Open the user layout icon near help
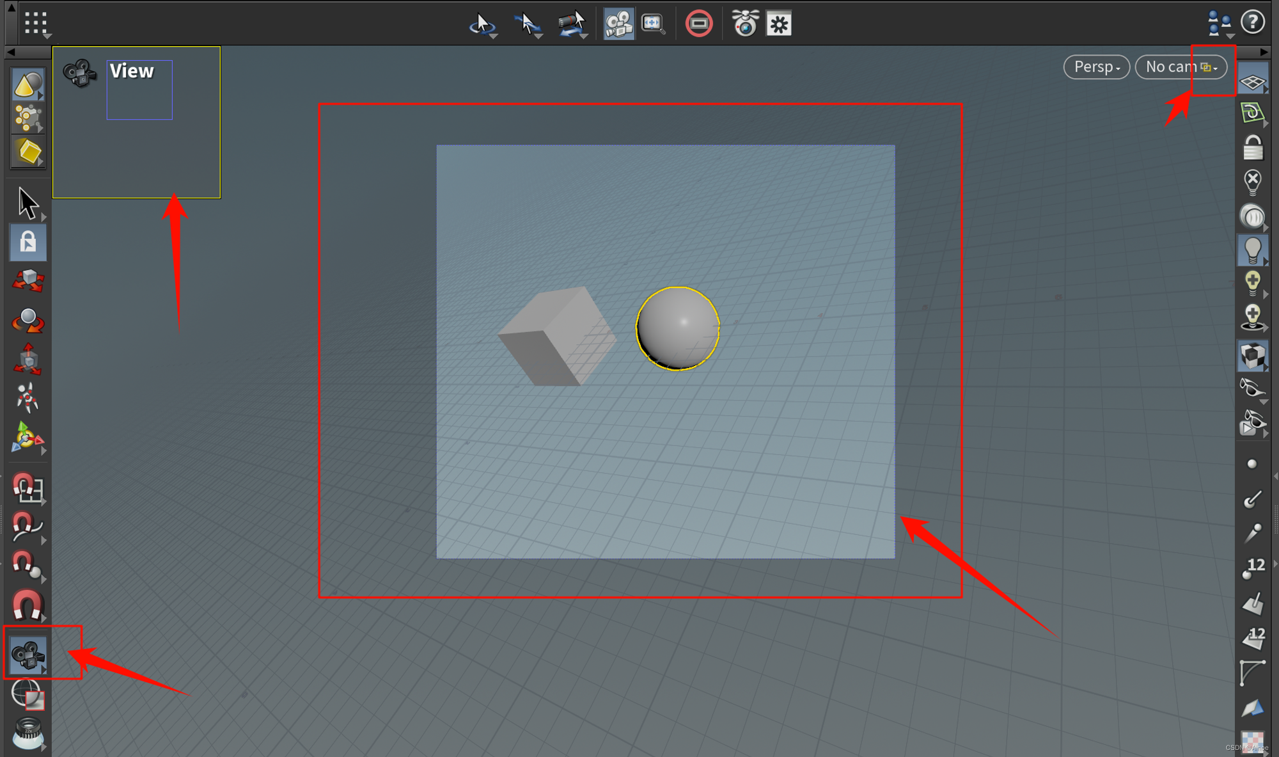Viewport: 1279px width, 757px height. [1219, 24]
